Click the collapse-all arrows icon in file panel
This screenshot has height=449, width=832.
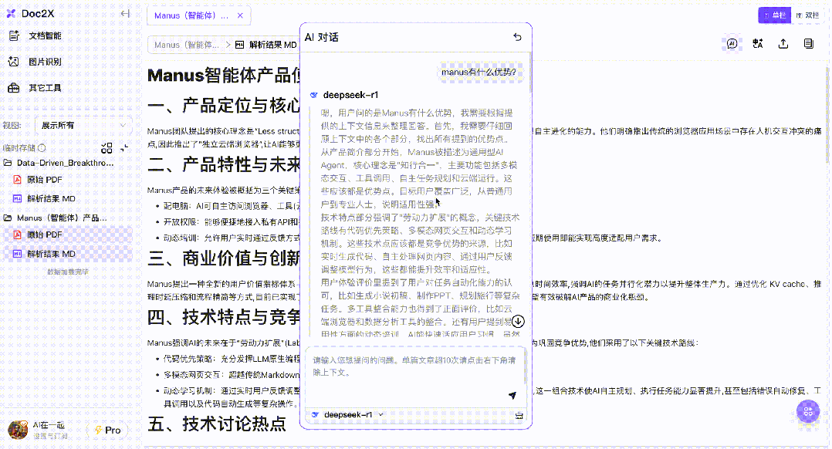coord(124,148)
